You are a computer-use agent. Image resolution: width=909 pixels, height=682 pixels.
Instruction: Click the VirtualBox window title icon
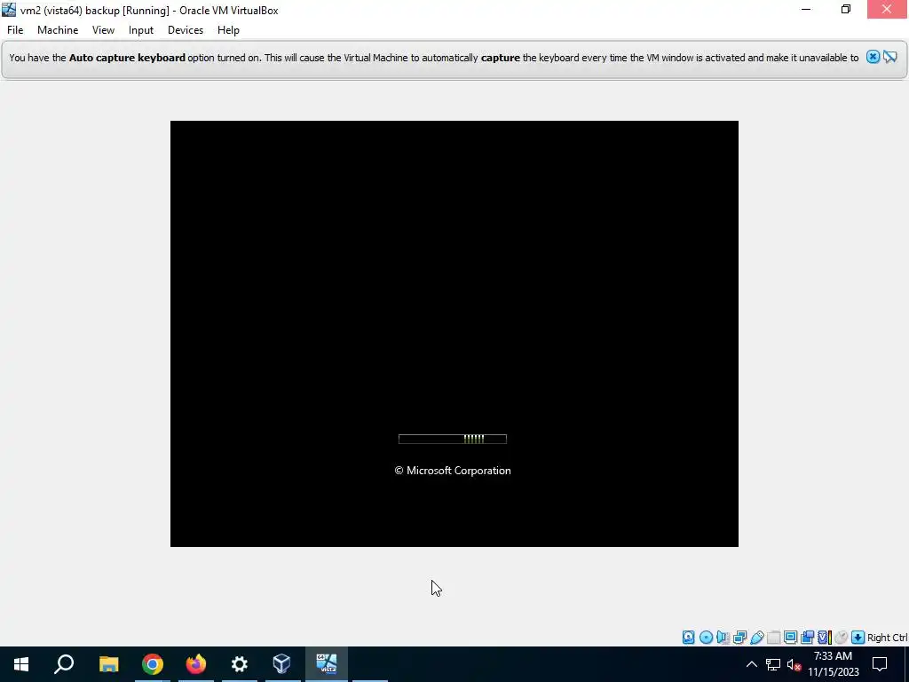(9, 10)
